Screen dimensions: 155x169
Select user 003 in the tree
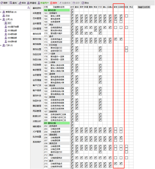coord(11,30)
